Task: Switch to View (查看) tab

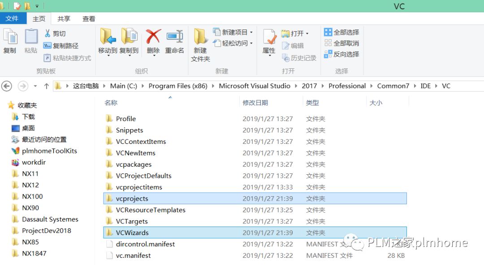Action: [89, 19]
